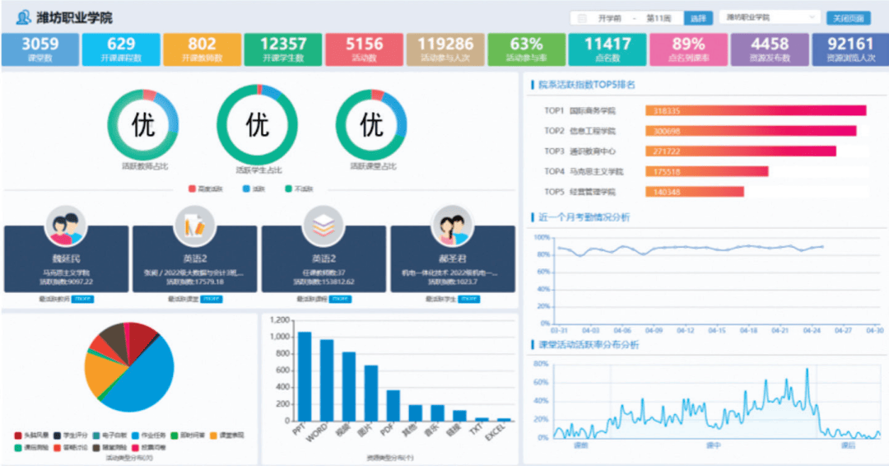Click the 优 donut chart for active students
This screenshot has height=466, width=889.
(258, 125)
